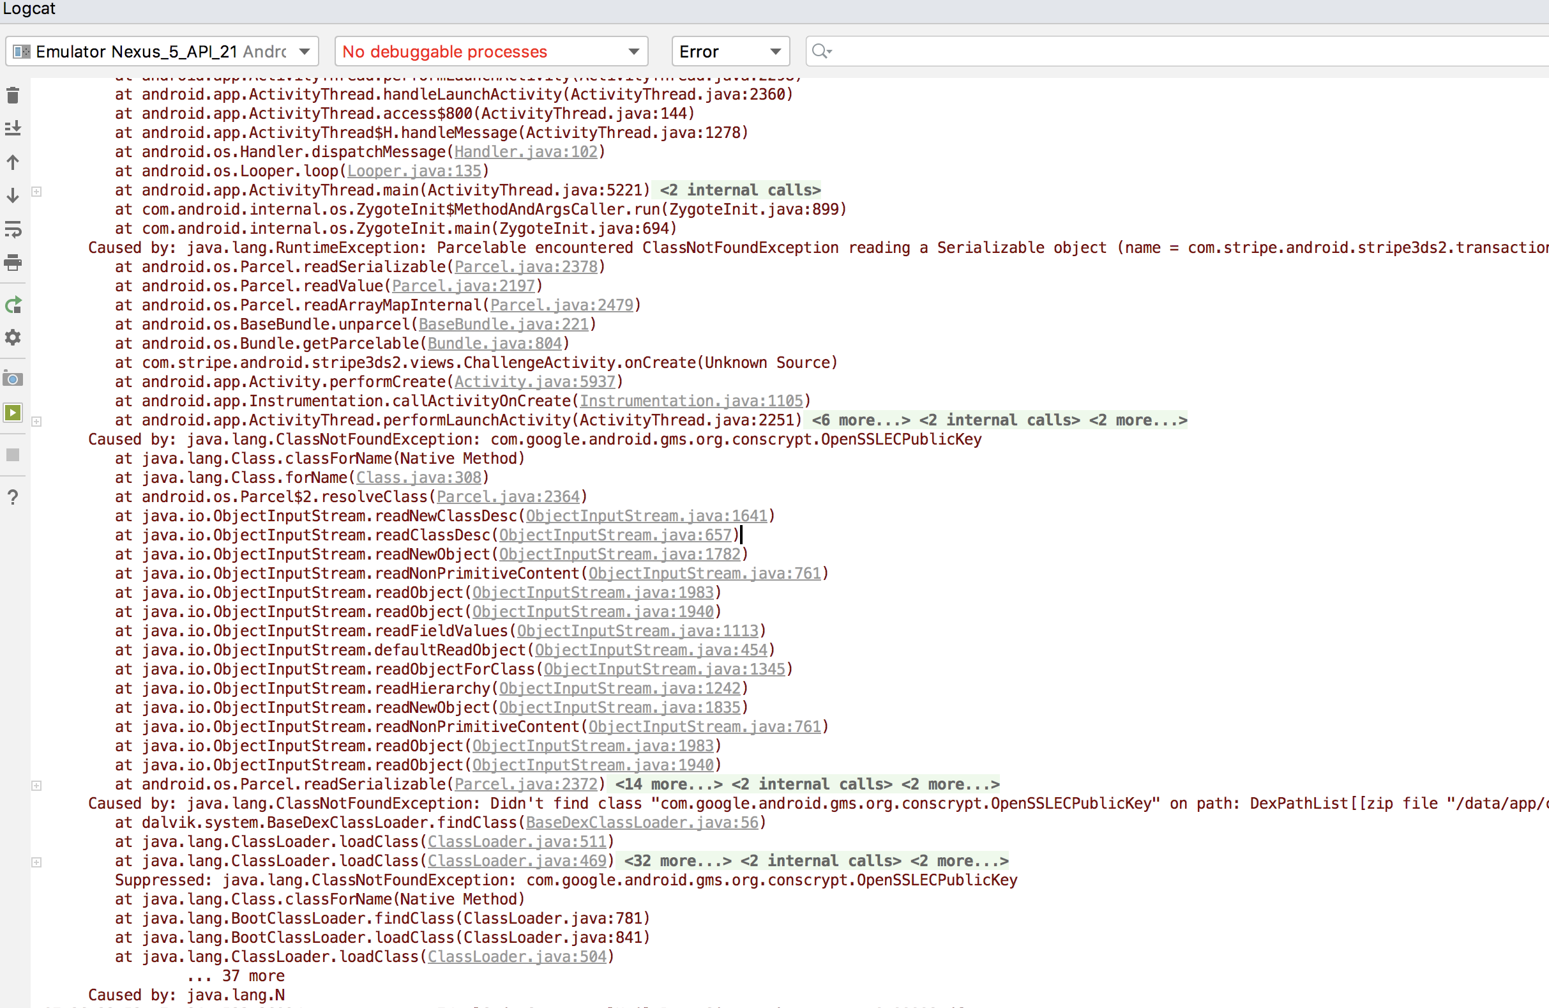Viewport: 1549px width, 1008px height.
Task: Open logcat help via the question mark
Action: [x=12, y=497]
